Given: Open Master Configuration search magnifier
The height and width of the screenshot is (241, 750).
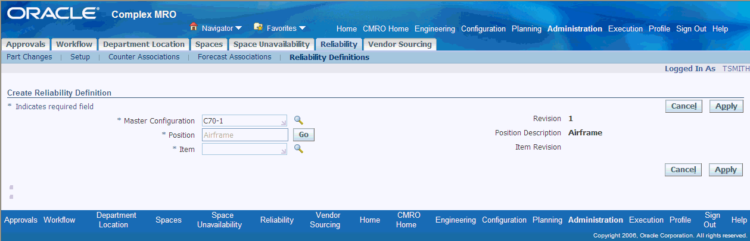Looking at the screenshot, I should [298, 120].
